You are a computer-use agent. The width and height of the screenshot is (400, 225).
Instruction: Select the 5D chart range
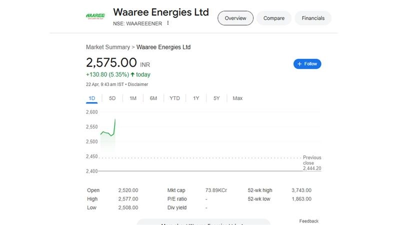(112, 98)
